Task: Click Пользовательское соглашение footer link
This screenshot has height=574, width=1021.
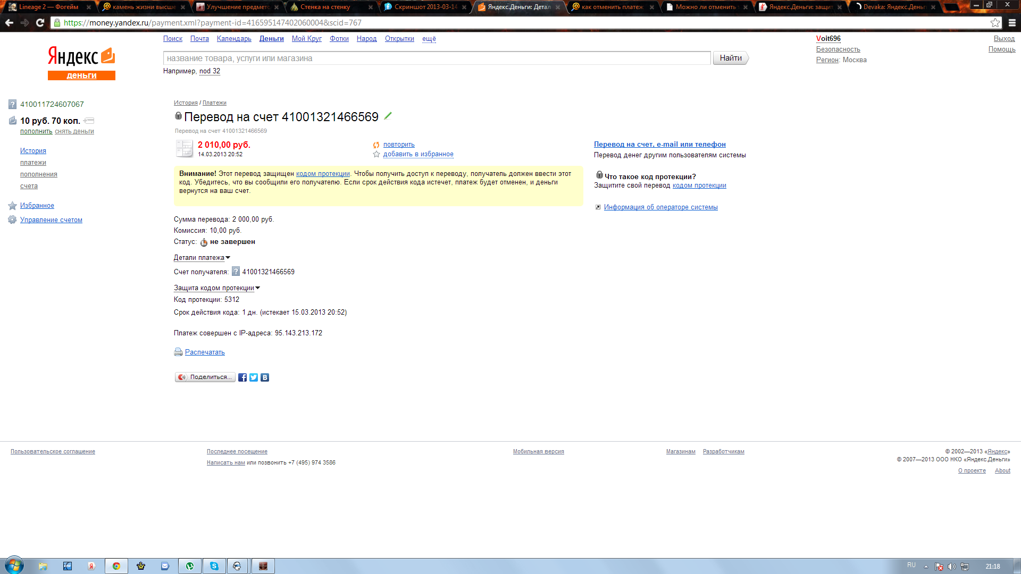Action: click(53, 452)
